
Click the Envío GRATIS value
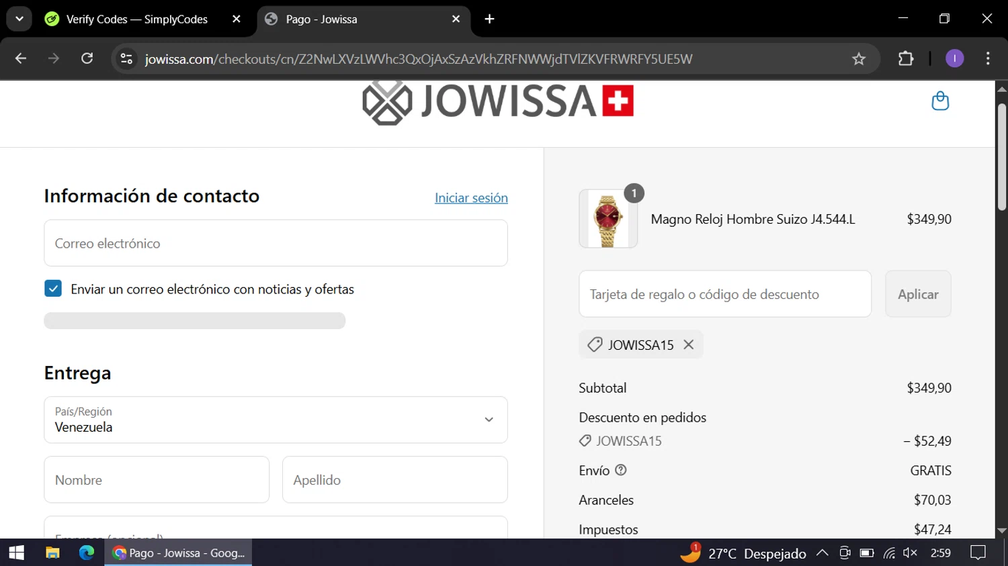(931, 471)
